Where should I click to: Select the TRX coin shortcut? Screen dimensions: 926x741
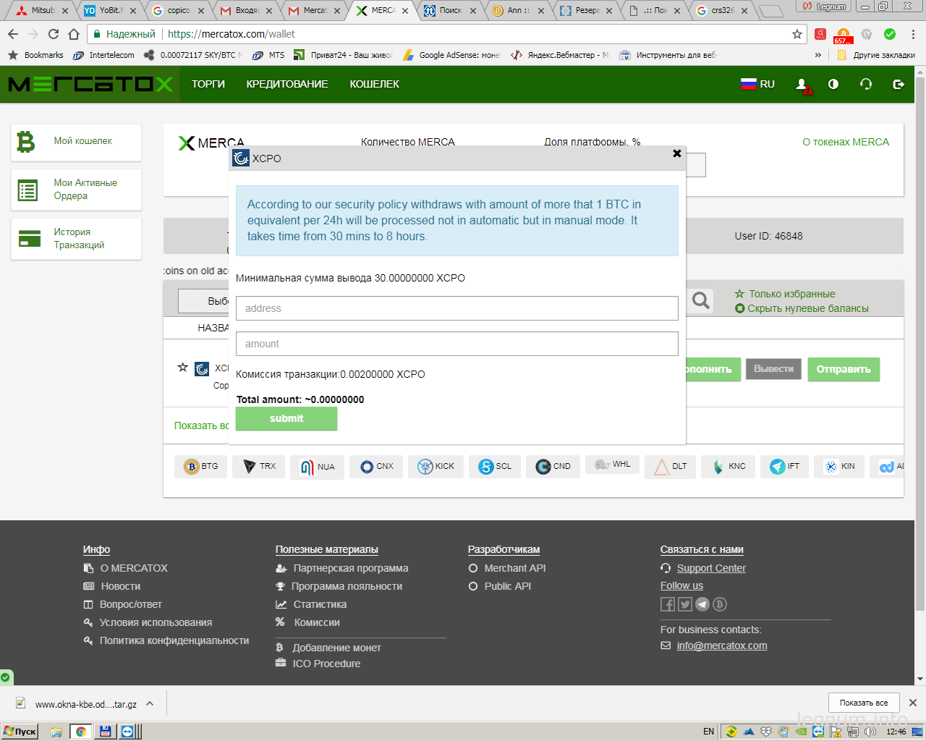[x=259, y=466]
